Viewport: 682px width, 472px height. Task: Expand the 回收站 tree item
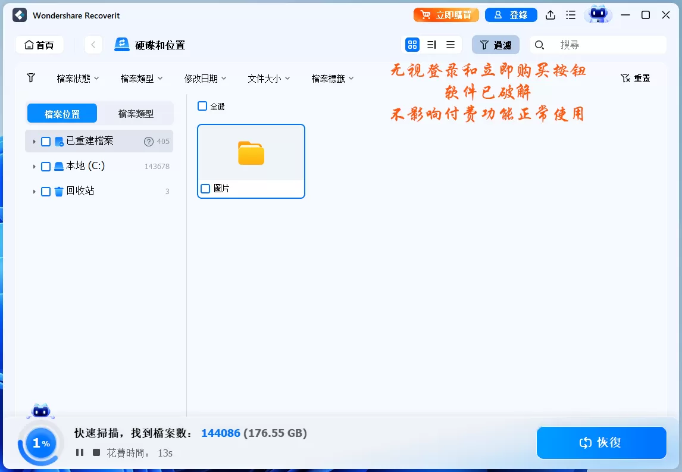35,191
